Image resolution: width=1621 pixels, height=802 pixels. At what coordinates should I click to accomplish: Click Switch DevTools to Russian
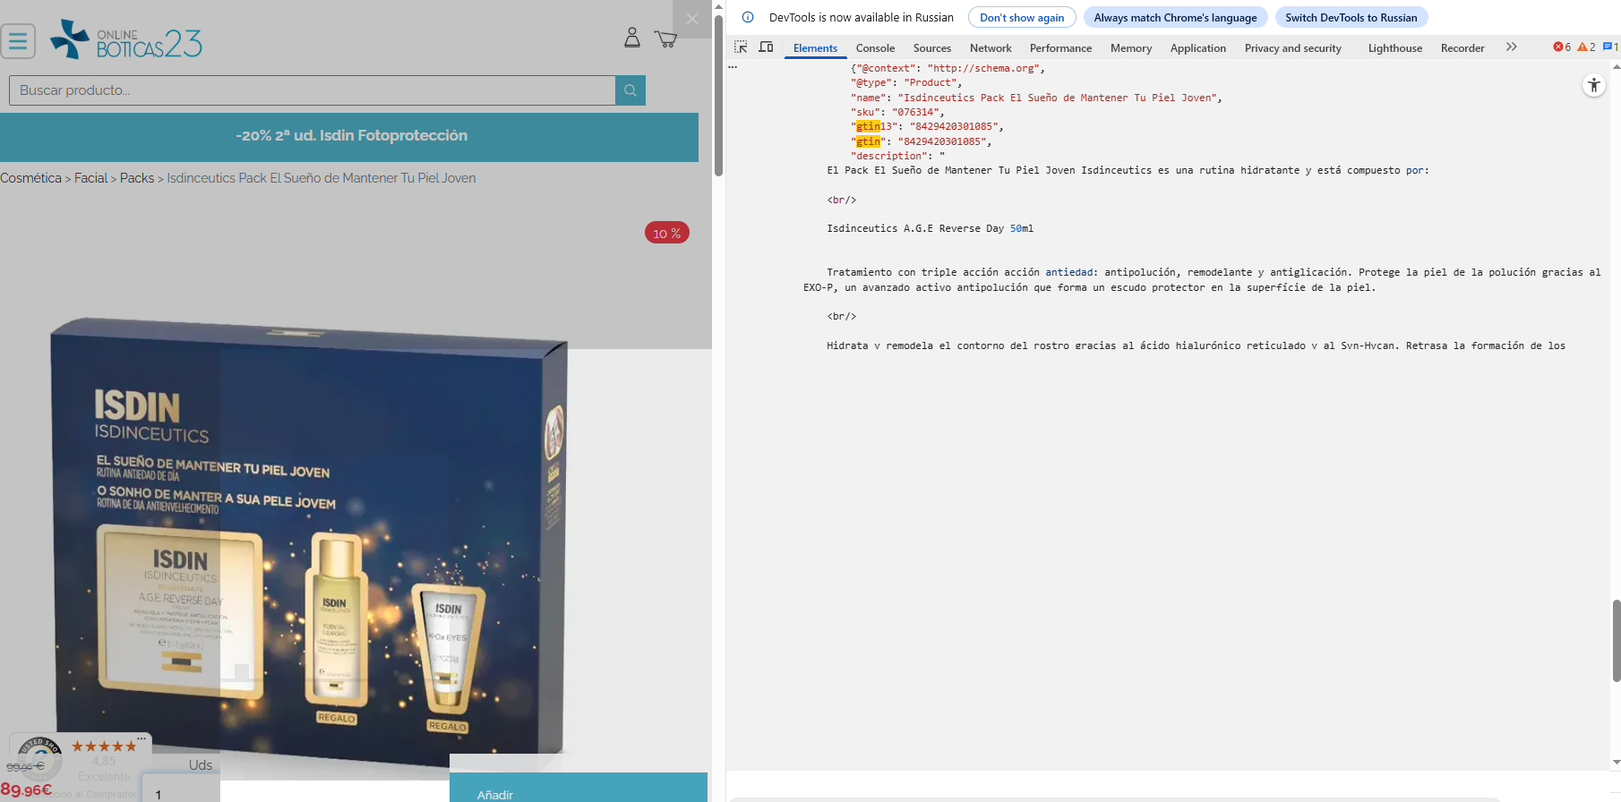point(1351,18)
